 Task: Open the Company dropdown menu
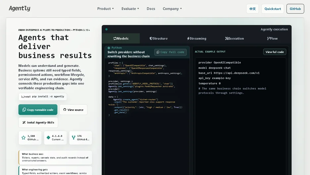pyautogui.click(x=172, y=9)
